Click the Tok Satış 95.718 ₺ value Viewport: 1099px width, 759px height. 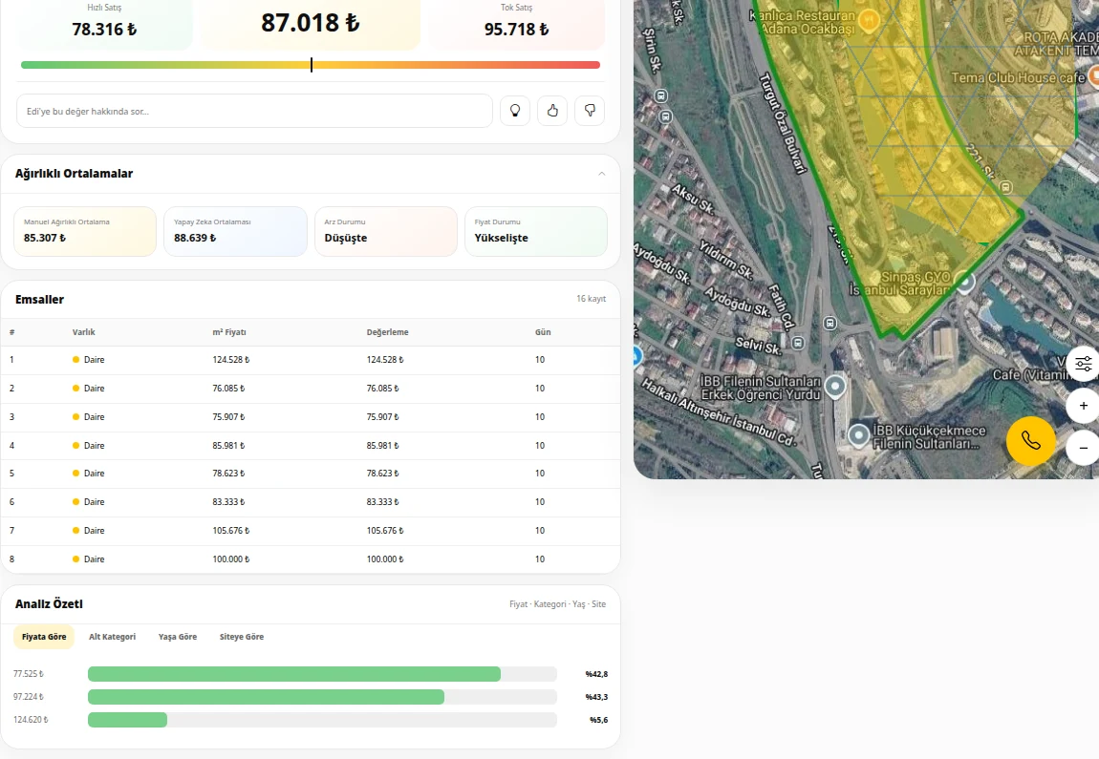click(x=517, y=30)
